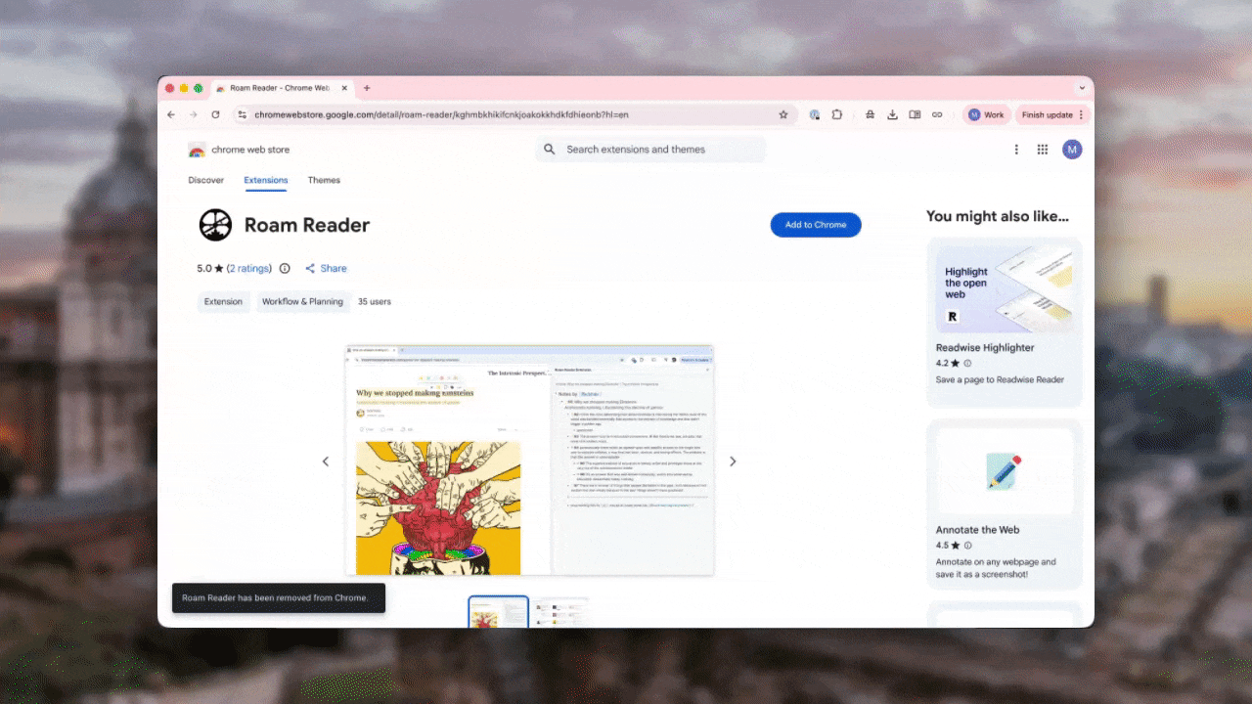View site information icon in address bar
1252x704 pixels.
point(243,114)
